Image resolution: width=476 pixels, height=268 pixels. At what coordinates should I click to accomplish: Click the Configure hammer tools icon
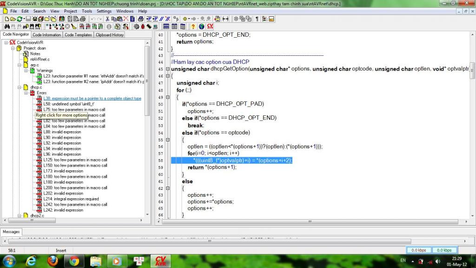click(x=126, y=27)
